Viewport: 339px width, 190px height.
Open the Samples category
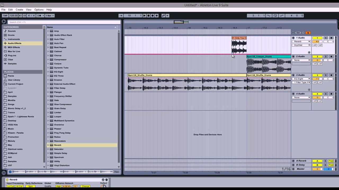point(12,64)
